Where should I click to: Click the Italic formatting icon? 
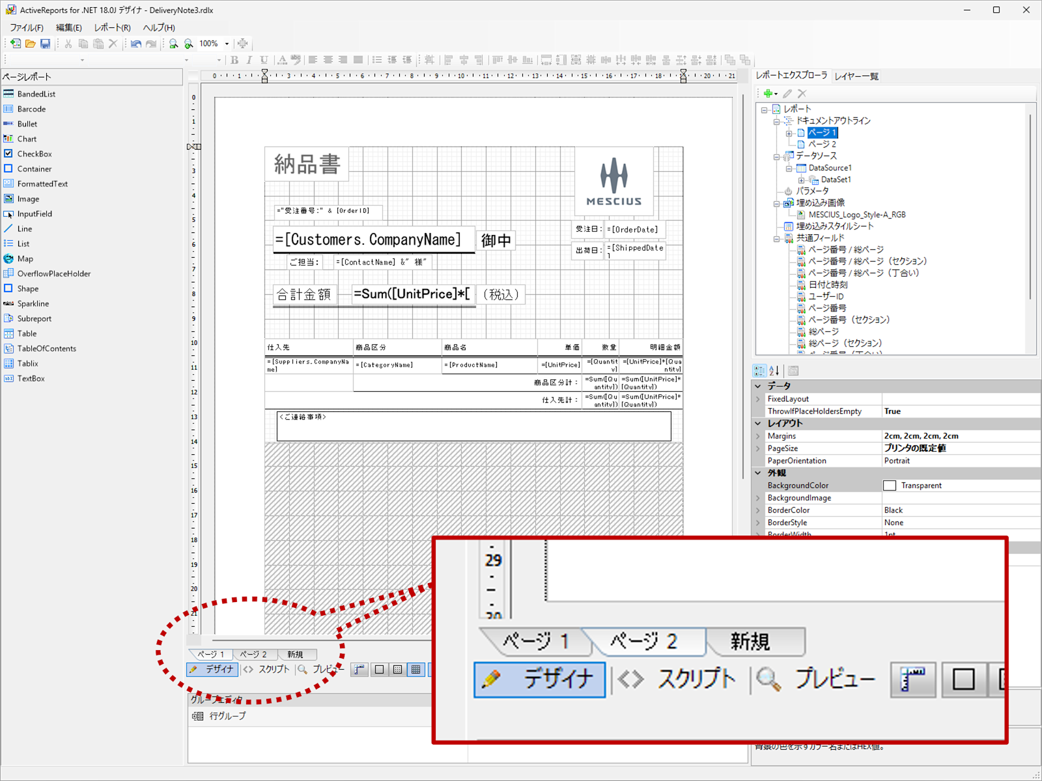249,60
